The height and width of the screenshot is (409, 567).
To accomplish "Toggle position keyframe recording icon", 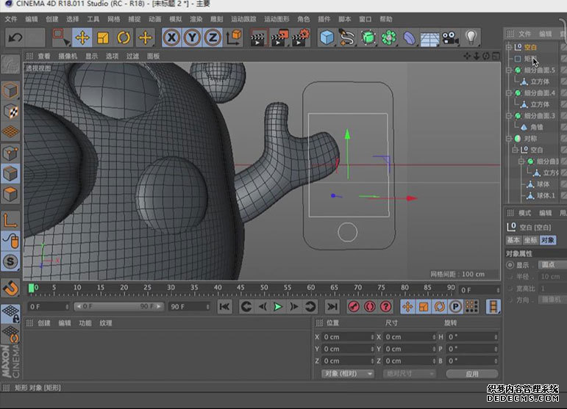I will [x=407, y=307].
